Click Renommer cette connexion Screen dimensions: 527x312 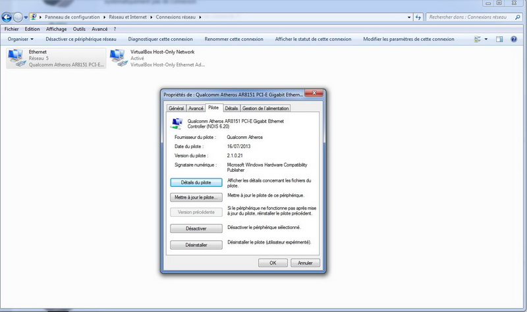point(234,39)
